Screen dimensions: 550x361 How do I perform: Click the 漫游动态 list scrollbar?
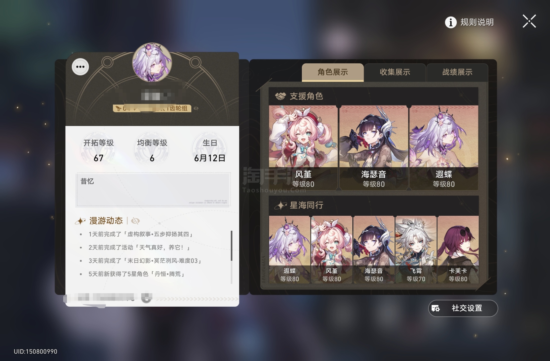coord(231,257)
